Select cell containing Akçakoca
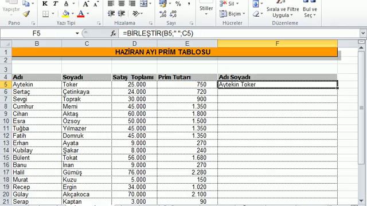 [87, 195]
